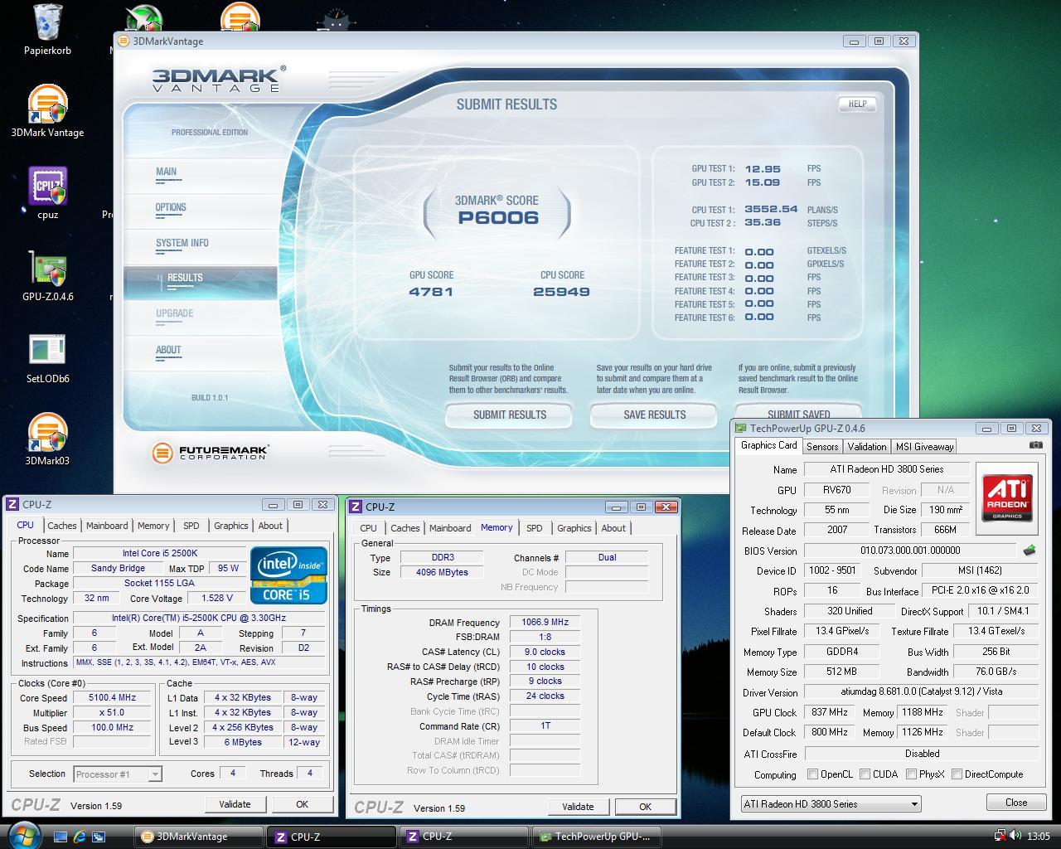Select the 3DMark03 desktop shortcut
This screenshot has height=849, width=1061.
tap(47, 439)
